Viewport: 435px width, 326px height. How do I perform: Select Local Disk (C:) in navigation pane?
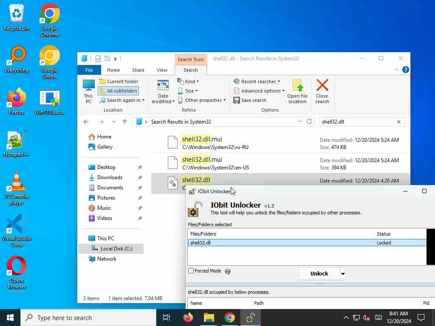point(111,249)
